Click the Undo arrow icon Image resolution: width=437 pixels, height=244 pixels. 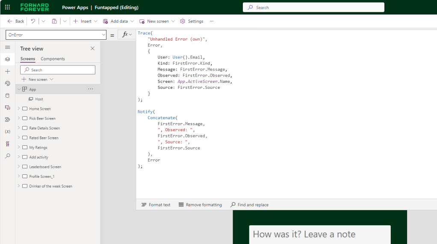pyautogui.click(x=33, y=21)
